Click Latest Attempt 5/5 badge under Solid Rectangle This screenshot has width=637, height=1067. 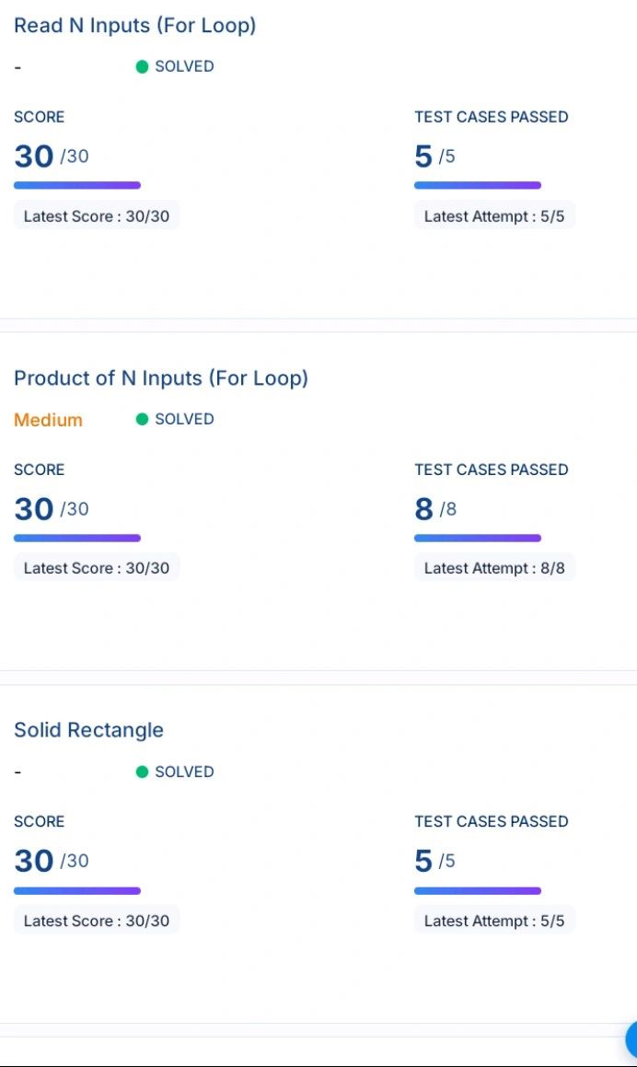pos(494,921)
